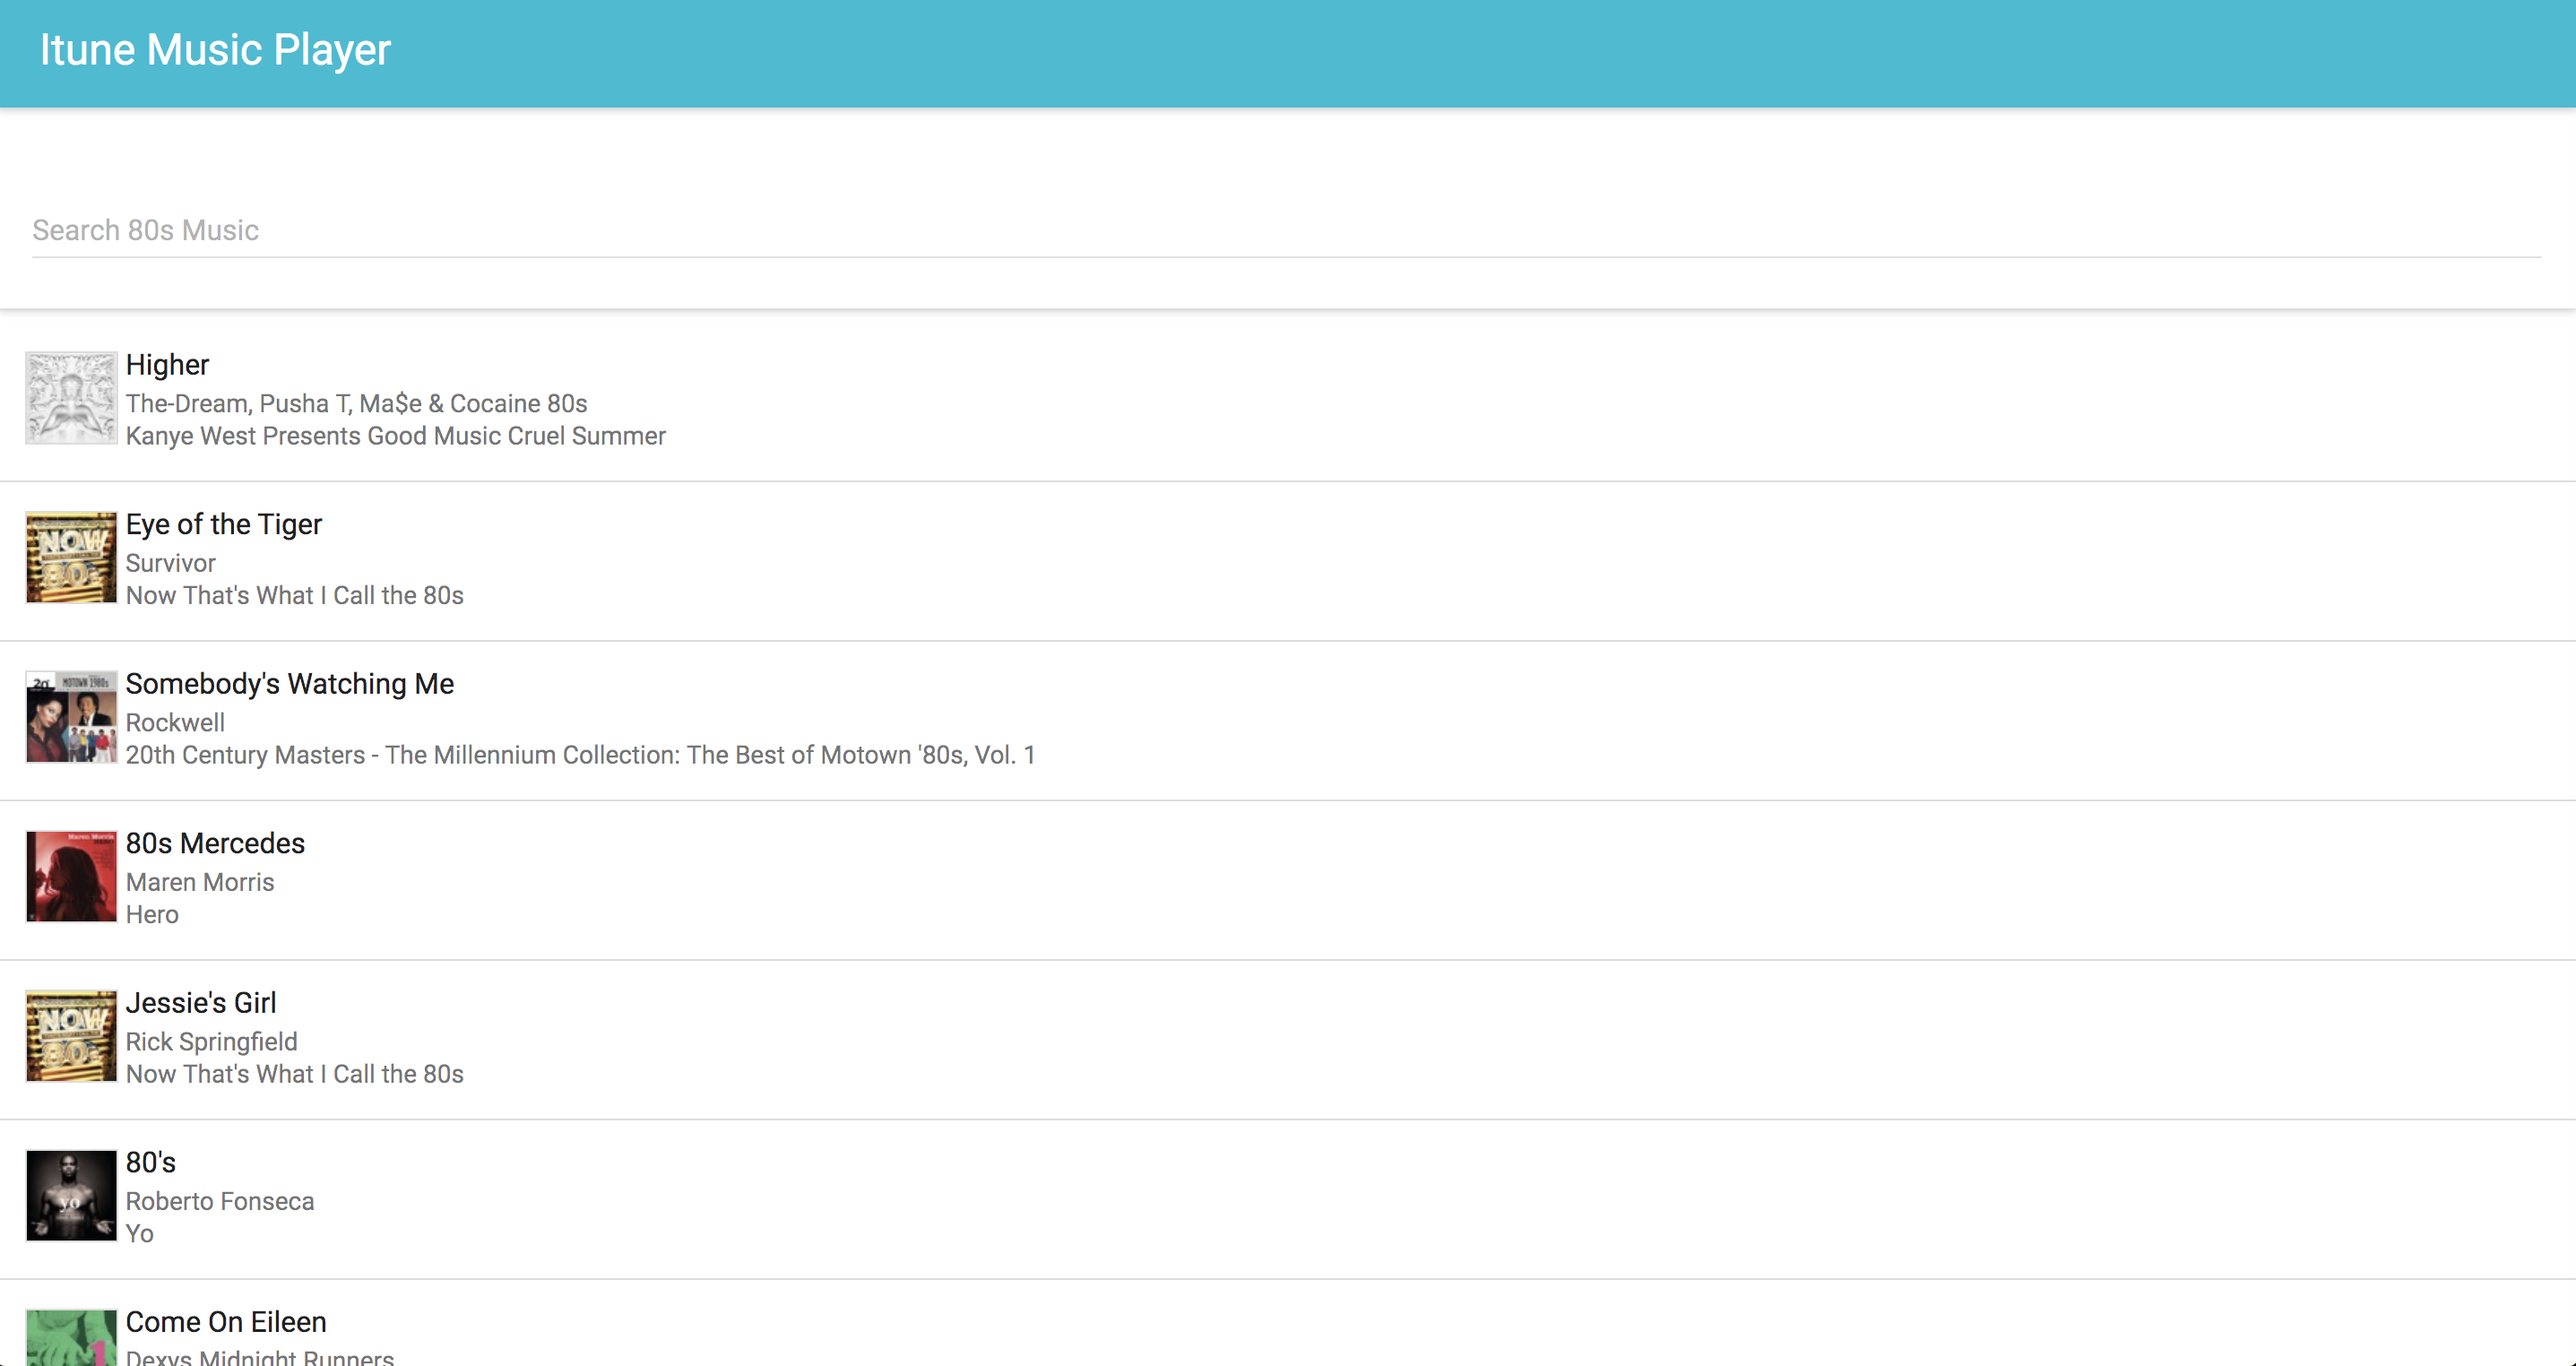Click the red 80s Mercedes album art
This screenshot has height=1366, width=2576.
click(71, 876)
